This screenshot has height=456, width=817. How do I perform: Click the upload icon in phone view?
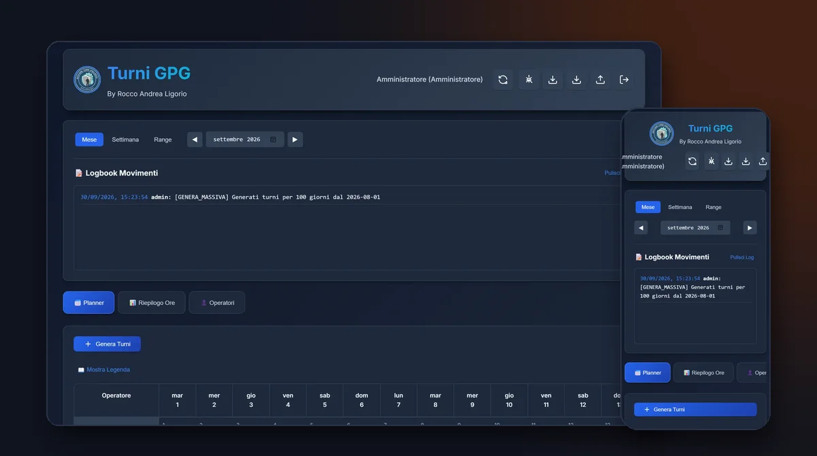pyautogui.click(x=763, y=161)
